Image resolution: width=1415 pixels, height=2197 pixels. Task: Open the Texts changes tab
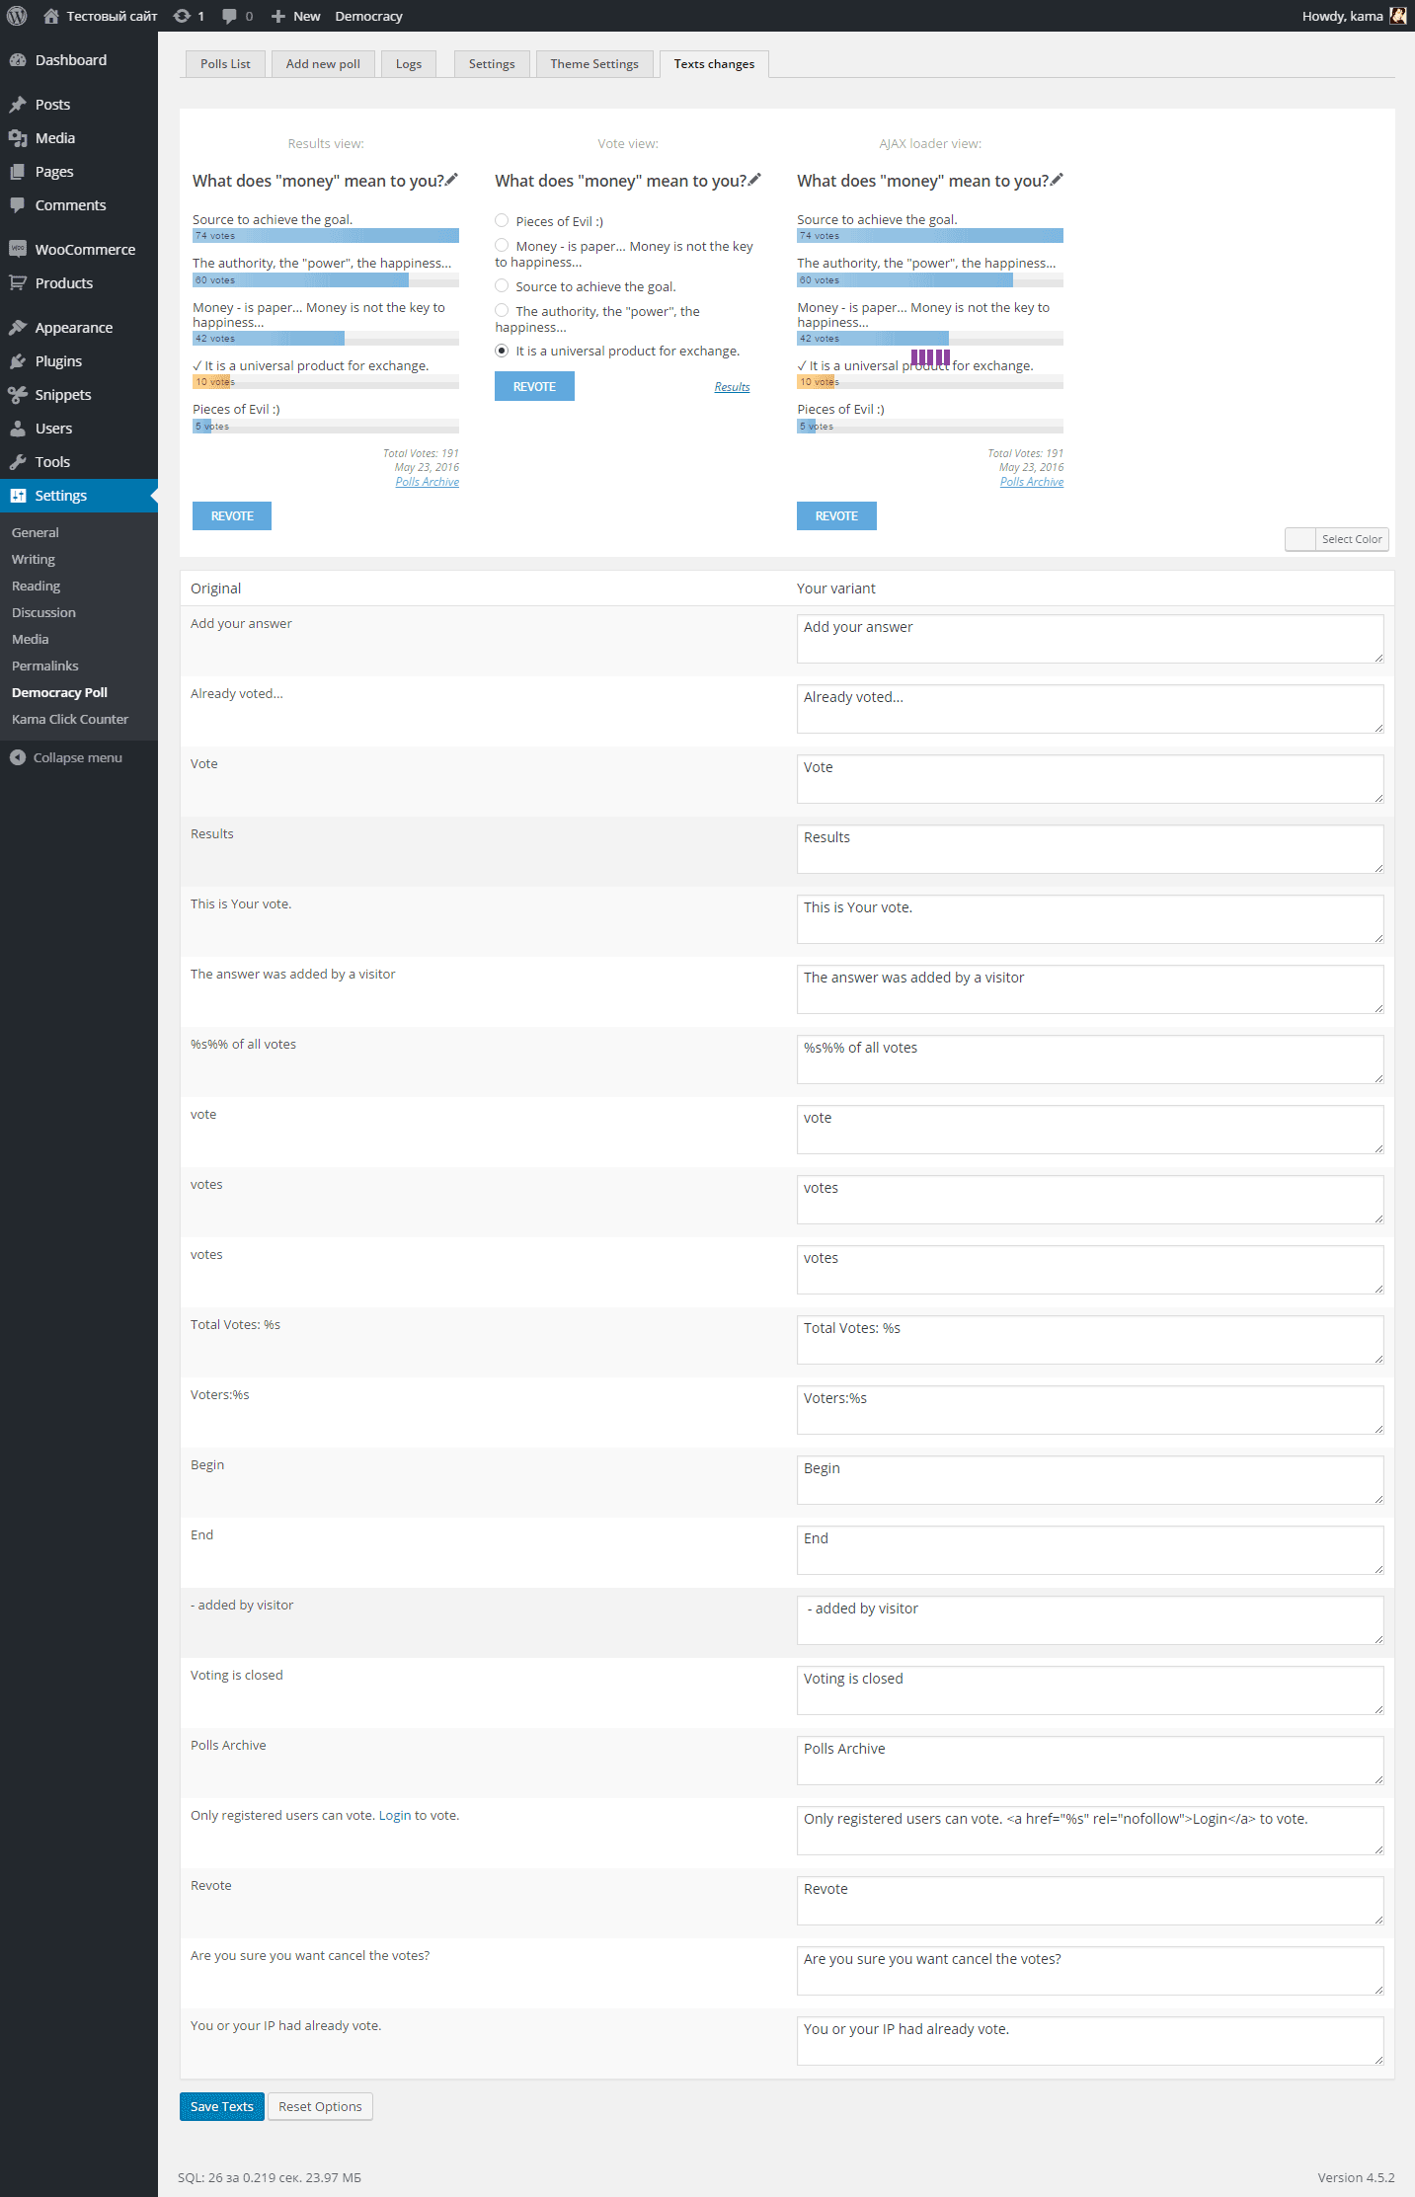point(714,63)
